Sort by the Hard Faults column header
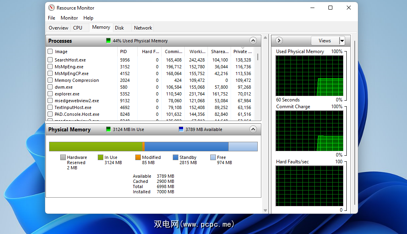Viewport: 407px width, 234px height. pyautogui.click(x=150, y=52)
